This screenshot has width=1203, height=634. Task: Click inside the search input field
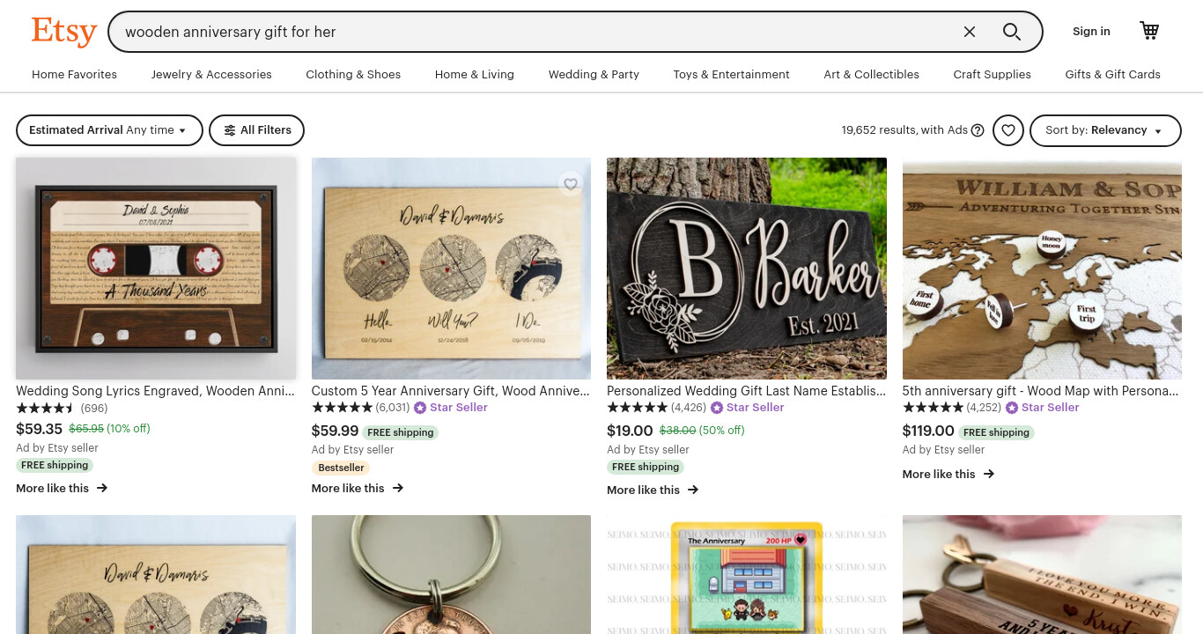tap(537, 32)
